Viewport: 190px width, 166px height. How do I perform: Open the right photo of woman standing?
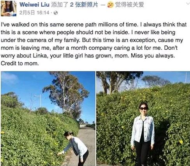(143, 119)
